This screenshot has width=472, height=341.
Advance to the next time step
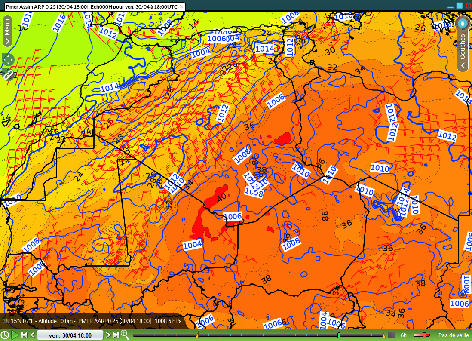[108, 335]
